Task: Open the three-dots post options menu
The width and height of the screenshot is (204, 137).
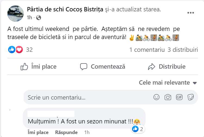Action: (191, 13)
